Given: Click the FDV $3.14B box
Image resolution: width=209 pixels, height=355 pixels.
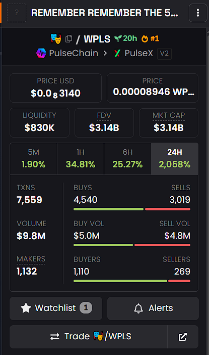Looking at the screenshot, I should pos(104,123).
